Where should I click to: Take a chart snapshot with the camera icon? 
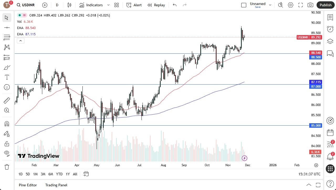(310, 5)
